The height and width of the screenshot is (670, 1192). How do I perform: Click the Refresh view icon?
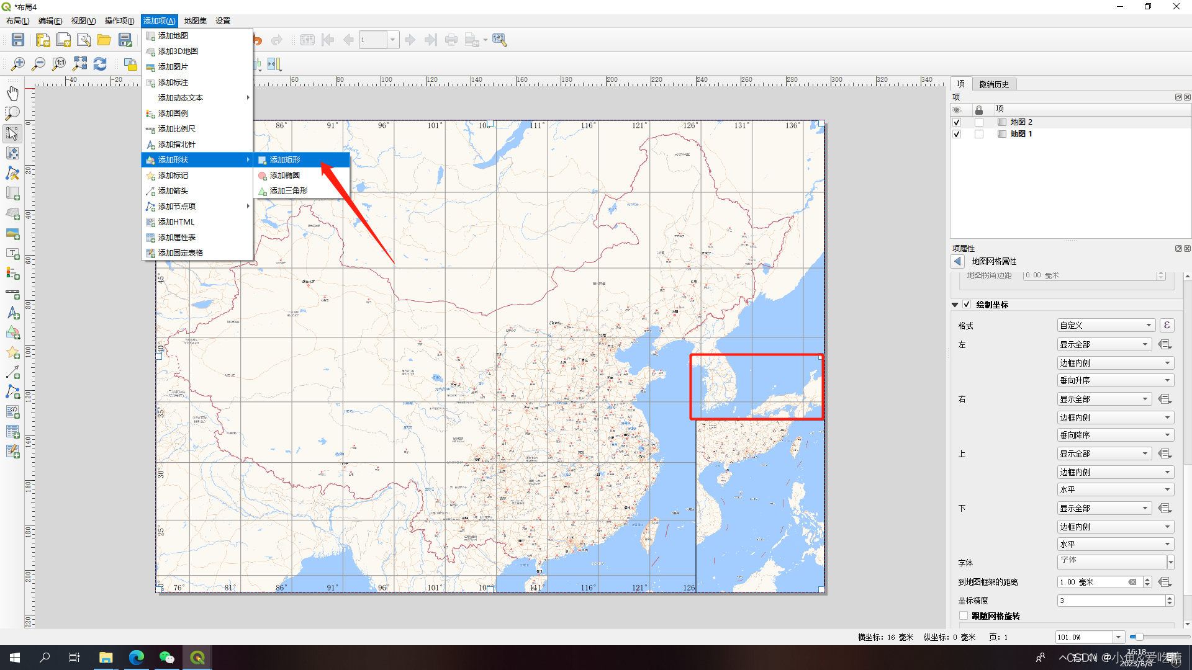tap(100, 64)
